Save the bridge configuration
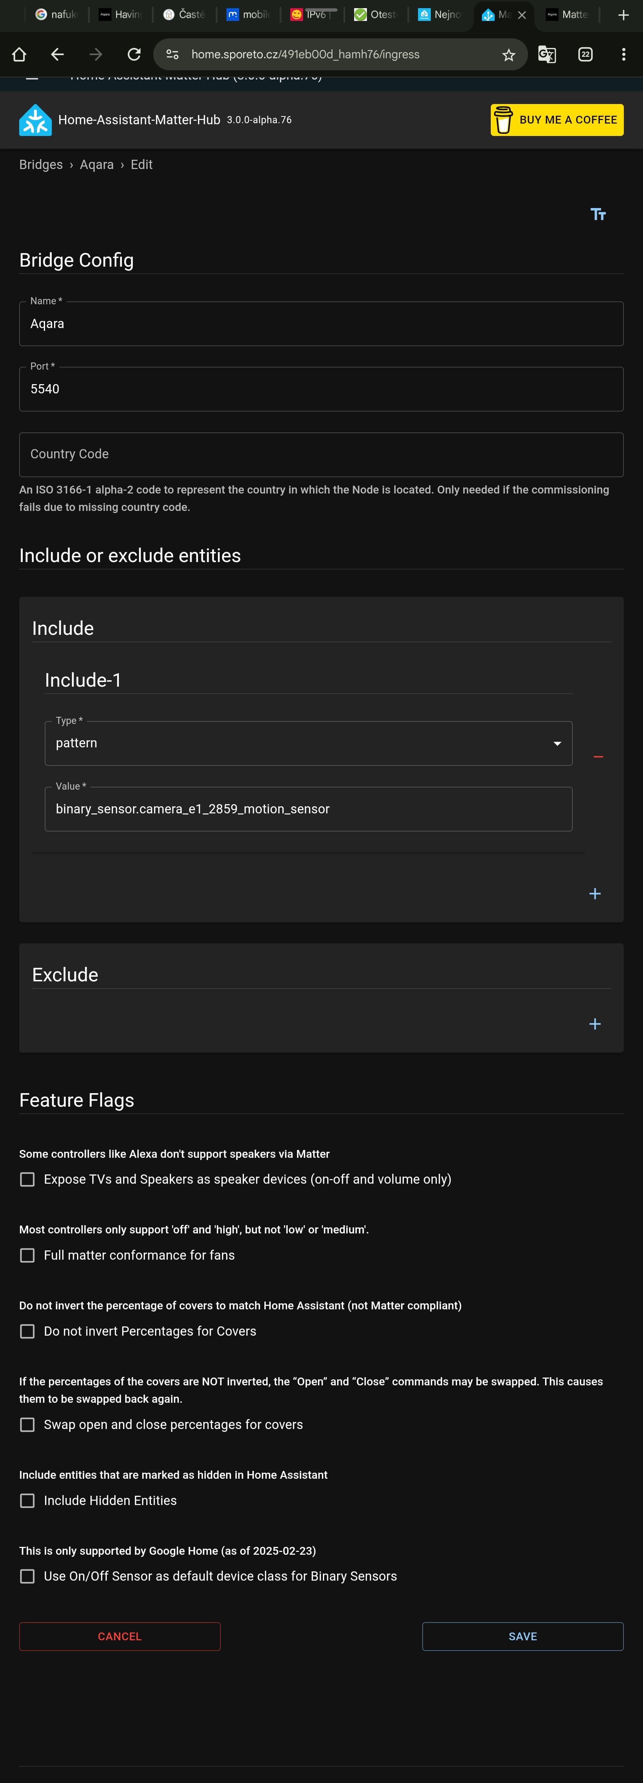Viewport: 643px width, 1783px height. point(523,1636)
